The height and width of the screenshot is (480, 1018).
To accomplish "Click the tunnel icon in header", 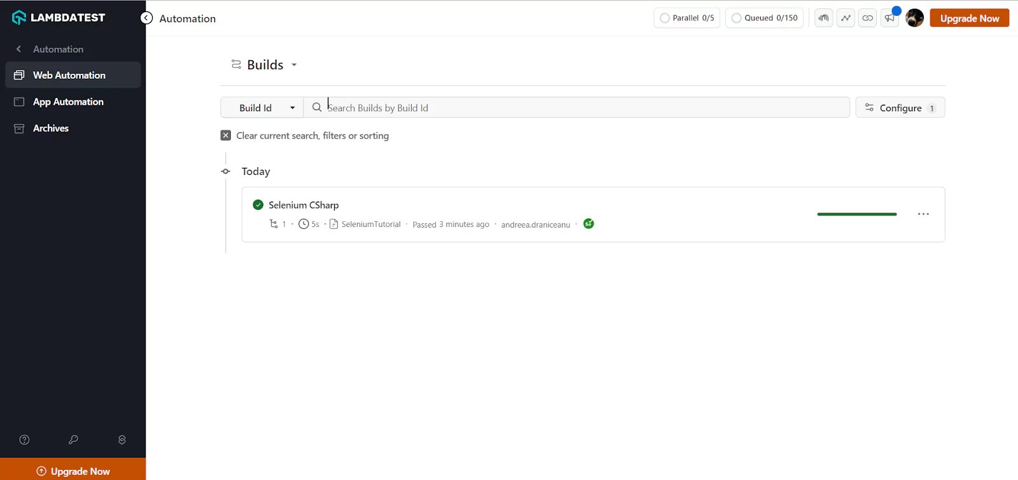I will 824,18.
